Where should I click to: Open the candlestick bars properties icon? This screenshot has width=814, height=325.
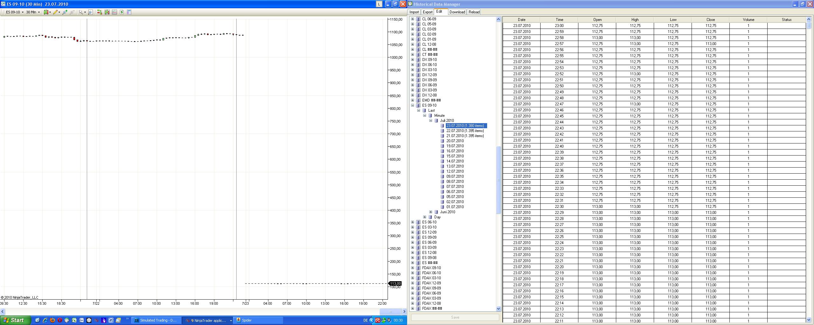tap(107, 12)
